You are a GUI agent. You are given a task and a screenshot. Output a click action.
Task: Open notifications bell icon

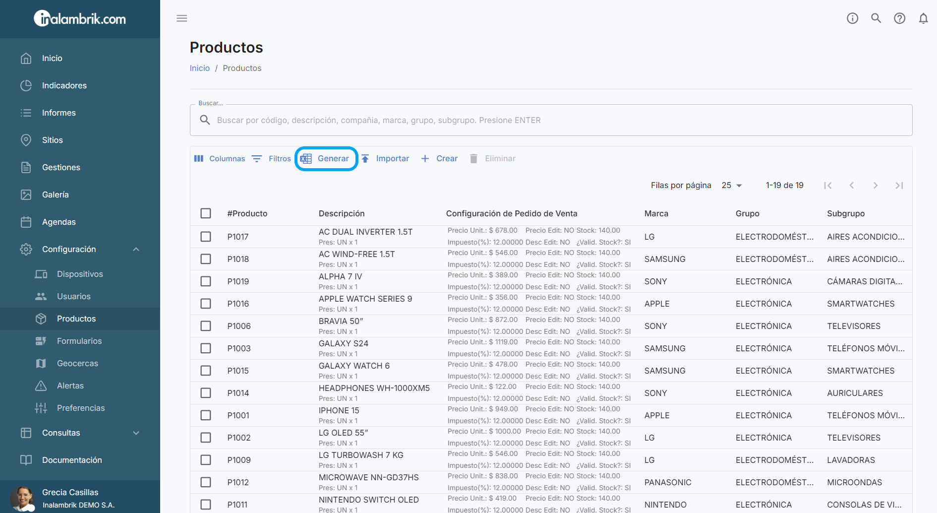click(x=923, y=18)
